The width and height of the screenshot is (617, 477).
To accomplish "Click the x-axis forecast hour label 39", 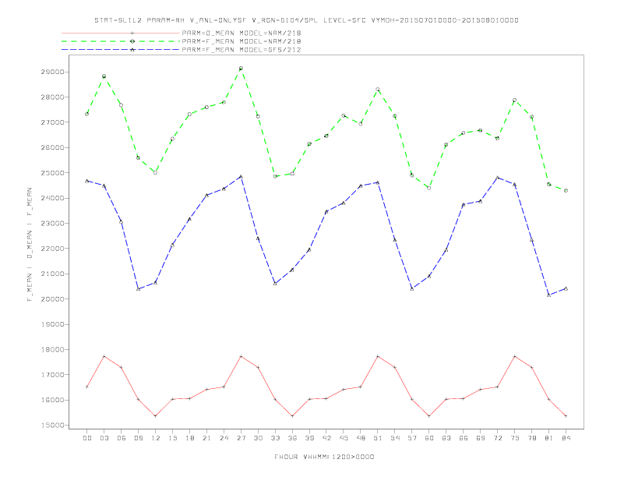I will [x=309, y=438].
